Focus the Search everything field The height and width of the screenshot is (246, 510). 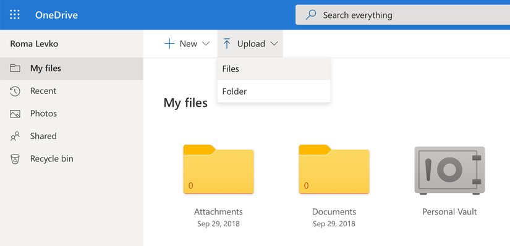pos(402,15)
